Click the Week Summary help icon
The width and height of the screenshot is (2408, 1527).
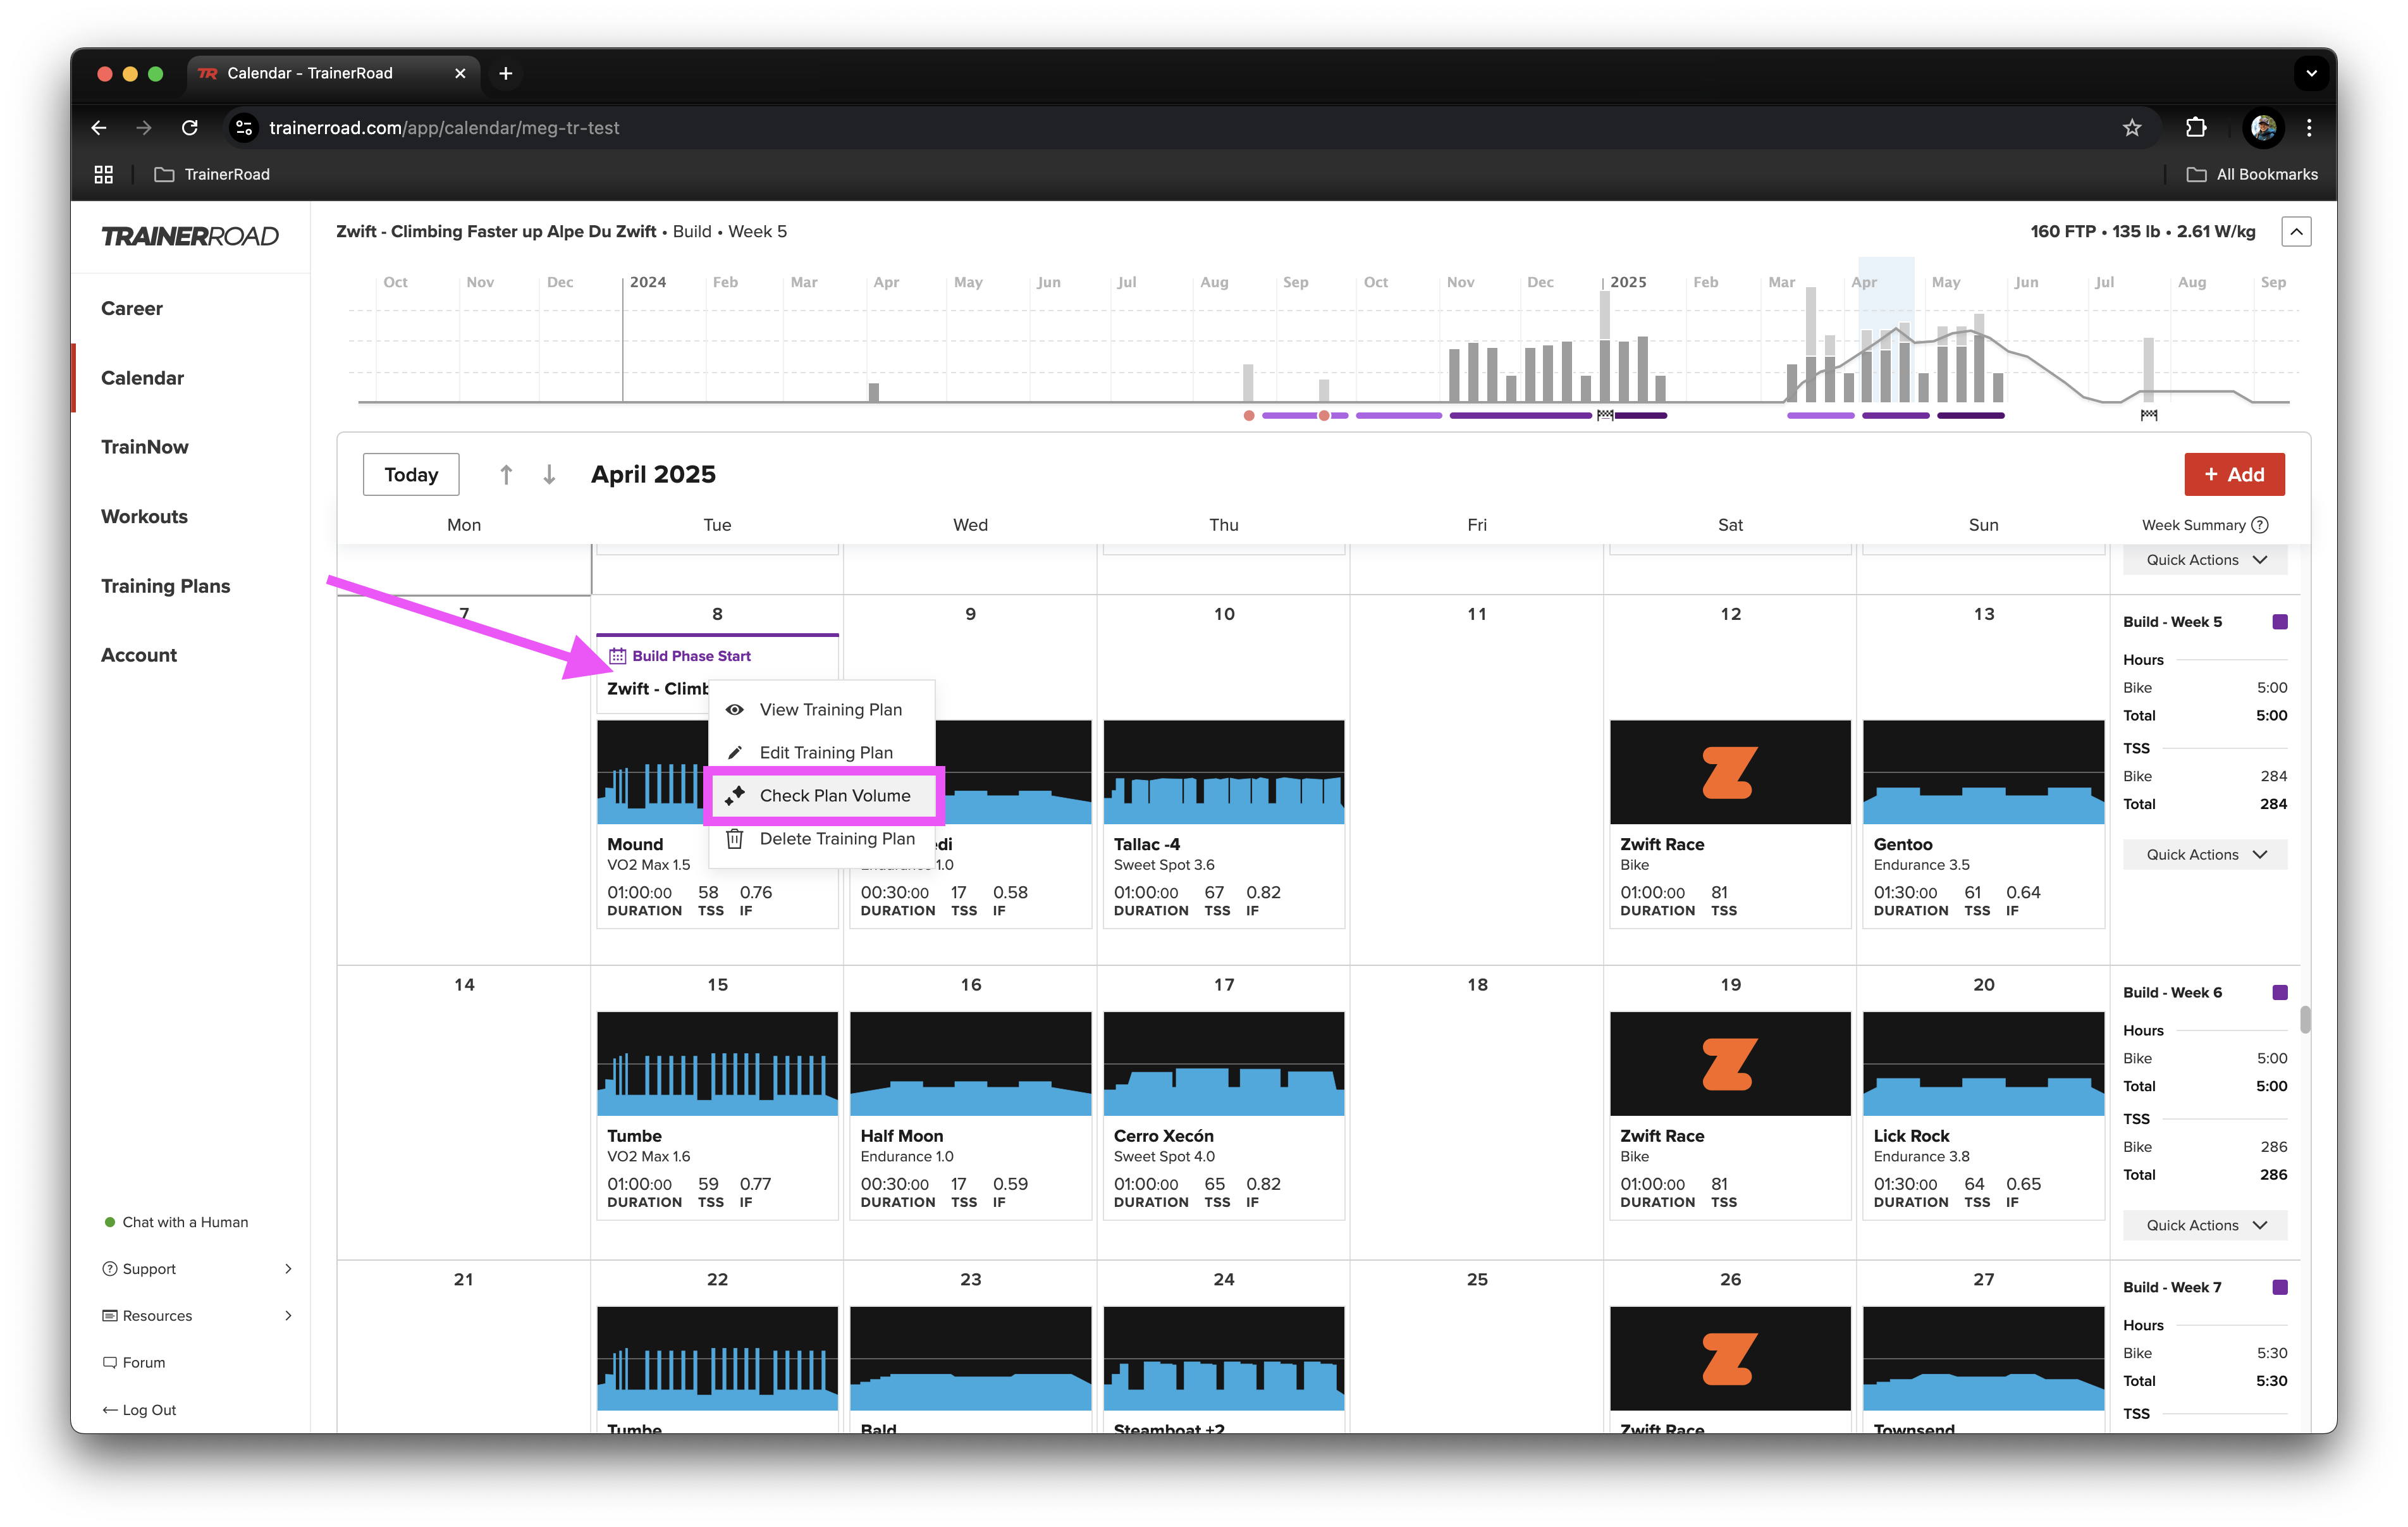point(2261,524)
